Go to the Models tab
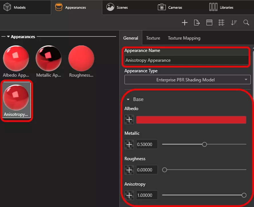The image size is (254, 207). [x=15, y=7]
